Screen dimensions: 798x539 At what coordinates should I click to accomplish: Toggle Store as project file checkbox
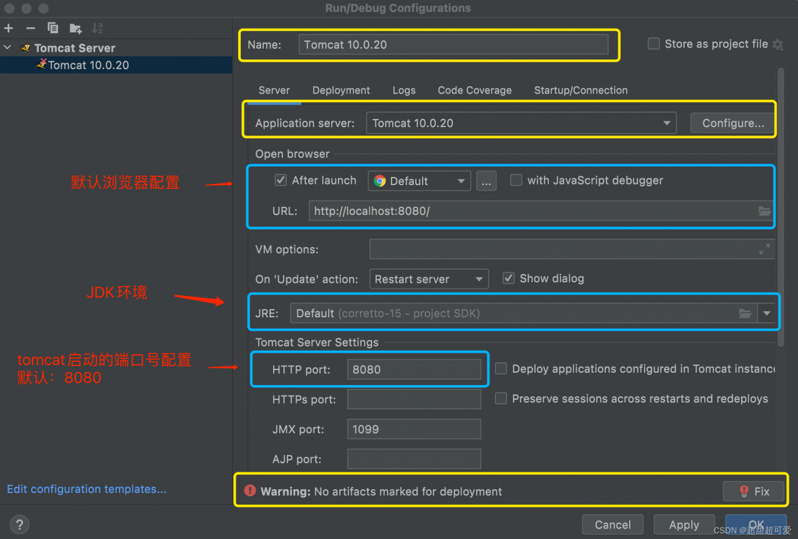pyautogui.click(x=653, y=44)
